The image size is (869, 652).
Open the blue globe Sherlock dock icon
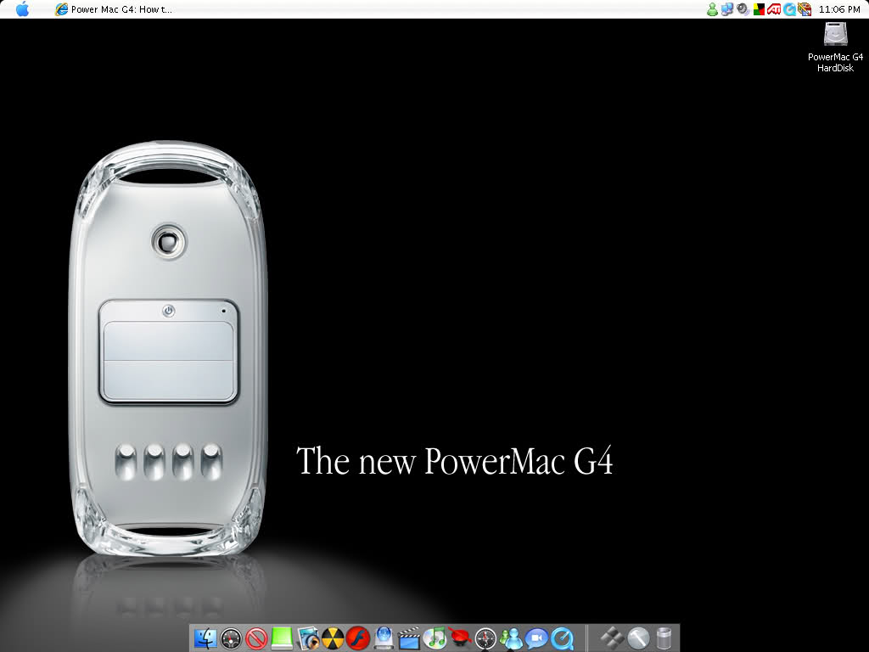384,638
